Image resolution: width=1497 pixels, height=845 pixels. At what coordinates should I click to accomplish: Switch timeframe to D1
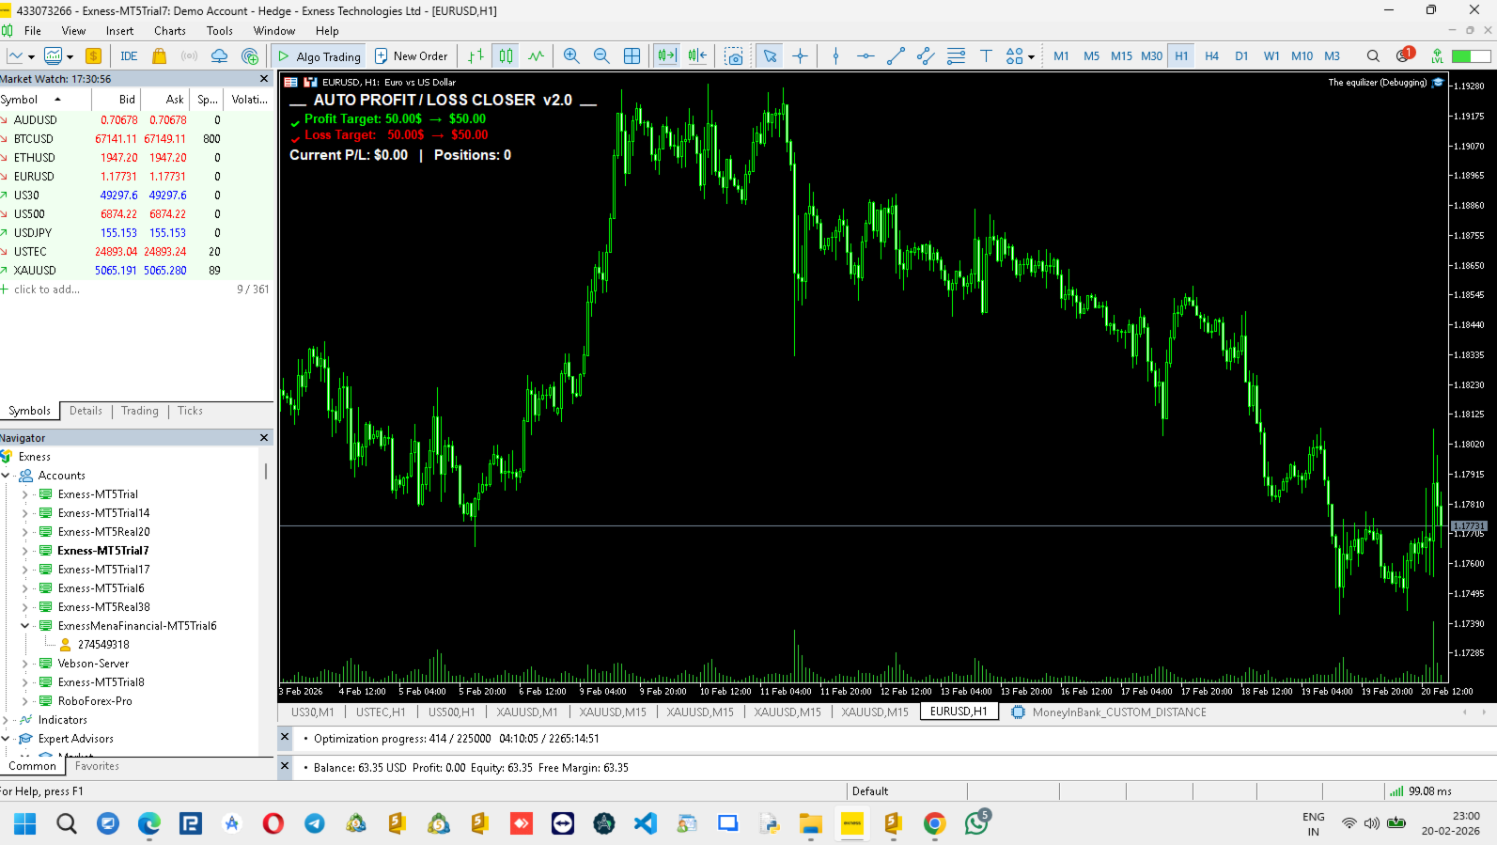tap(1241, 56)
